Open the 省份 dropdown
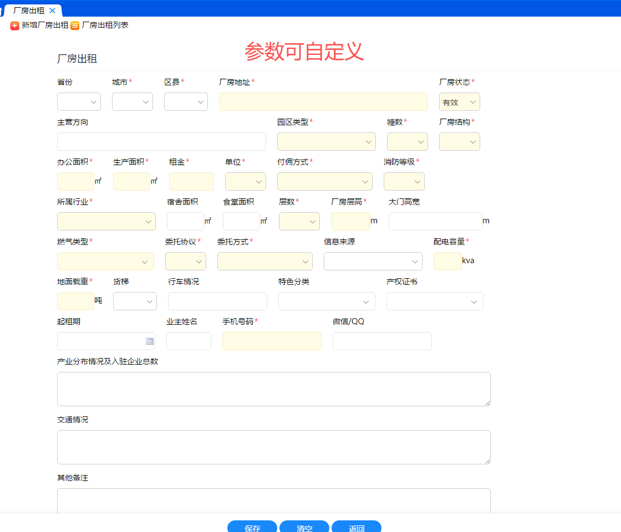This screenshot has width=621, height=532. pyautogui.click(x=79, y=102)
